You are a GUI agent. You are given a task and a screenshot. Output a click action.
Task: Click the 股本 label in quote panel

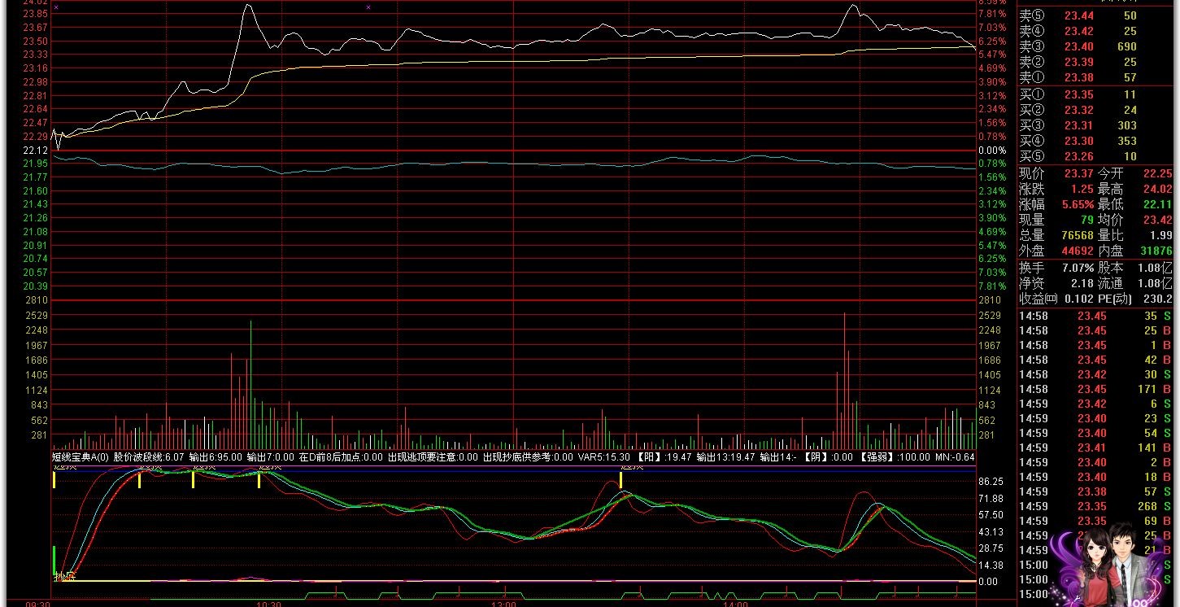[x=1110, y=268]
